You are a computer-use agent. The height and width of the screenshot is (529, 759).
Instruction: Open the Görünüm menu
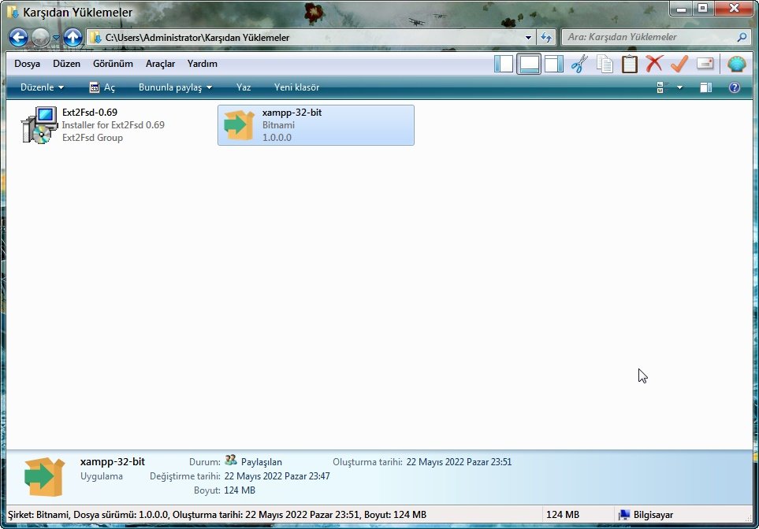[113, 64]
